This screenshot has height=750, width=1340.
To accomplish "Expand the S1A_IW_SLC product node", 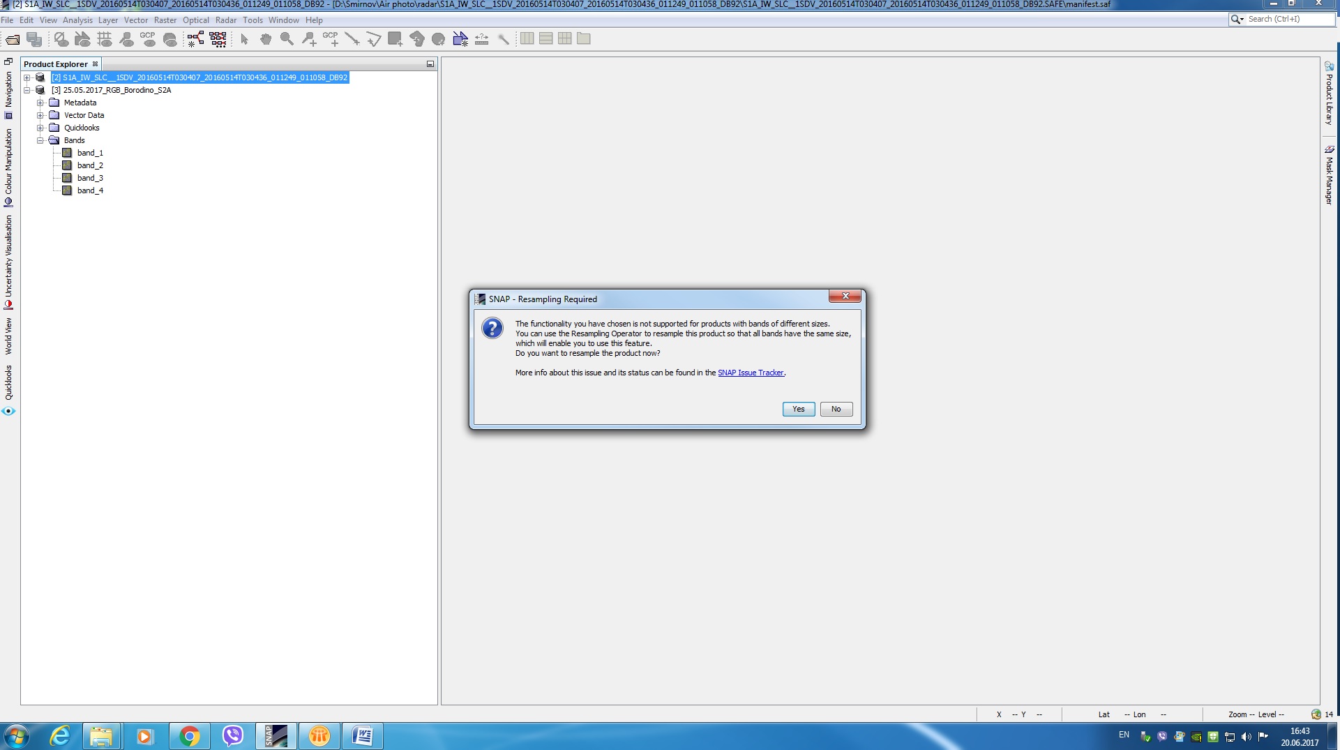I will (27, 77).
